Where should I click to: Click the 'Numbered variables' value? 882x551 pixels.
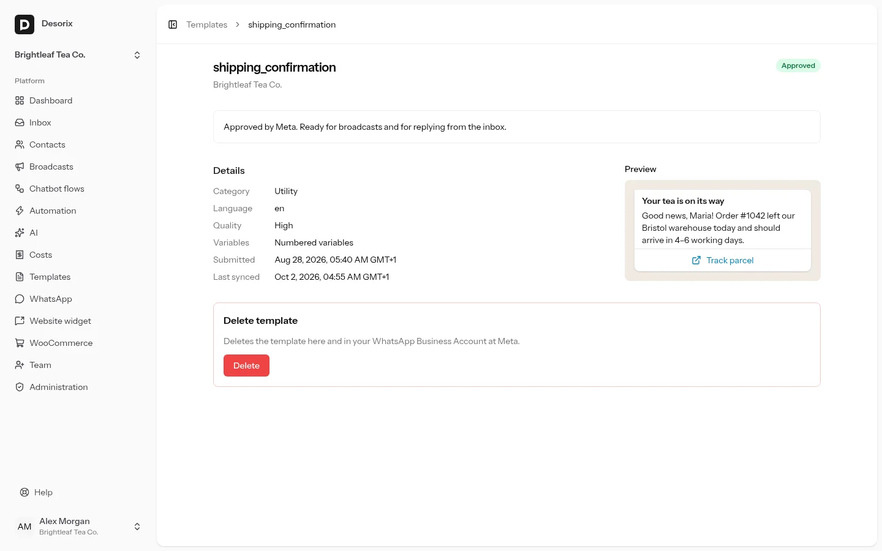pyautogui.click(x=314, y=242)
